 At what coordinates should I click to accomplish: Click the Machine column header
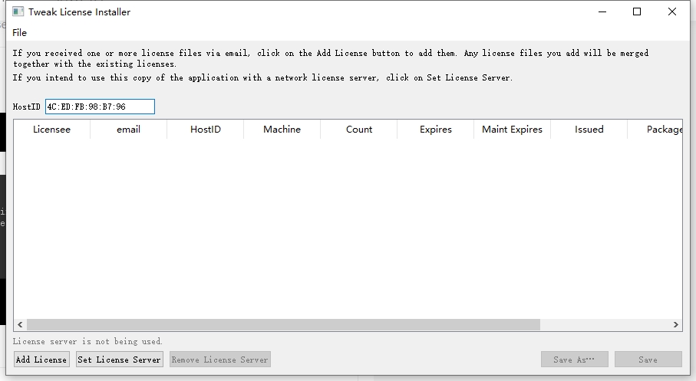pos(282,130)
